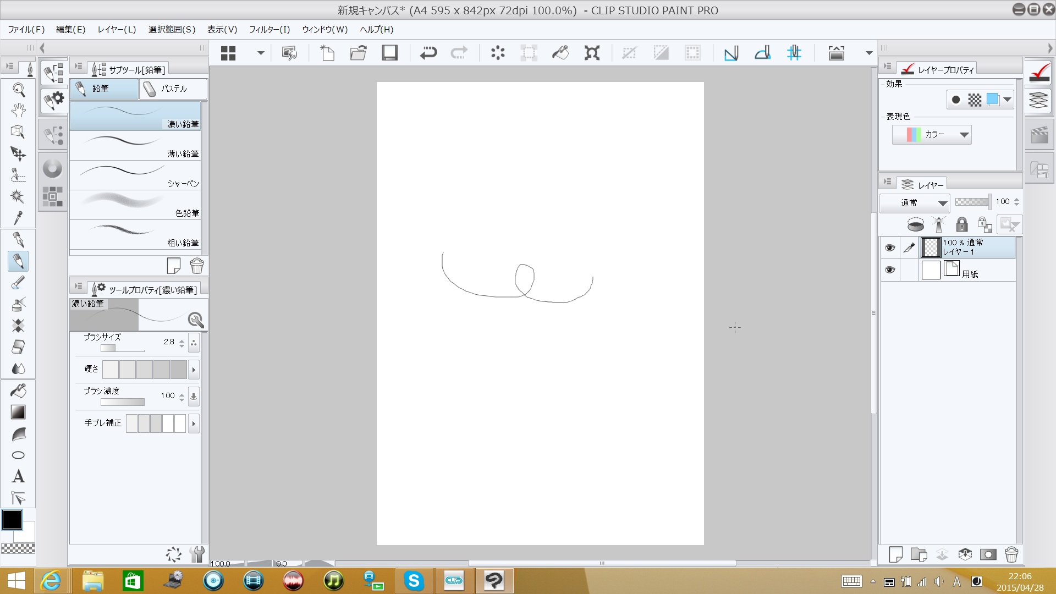The image size is (1056, 594).
Task: Select the 色鉛筆 sub tool
Action: click(x=135, y=205)
